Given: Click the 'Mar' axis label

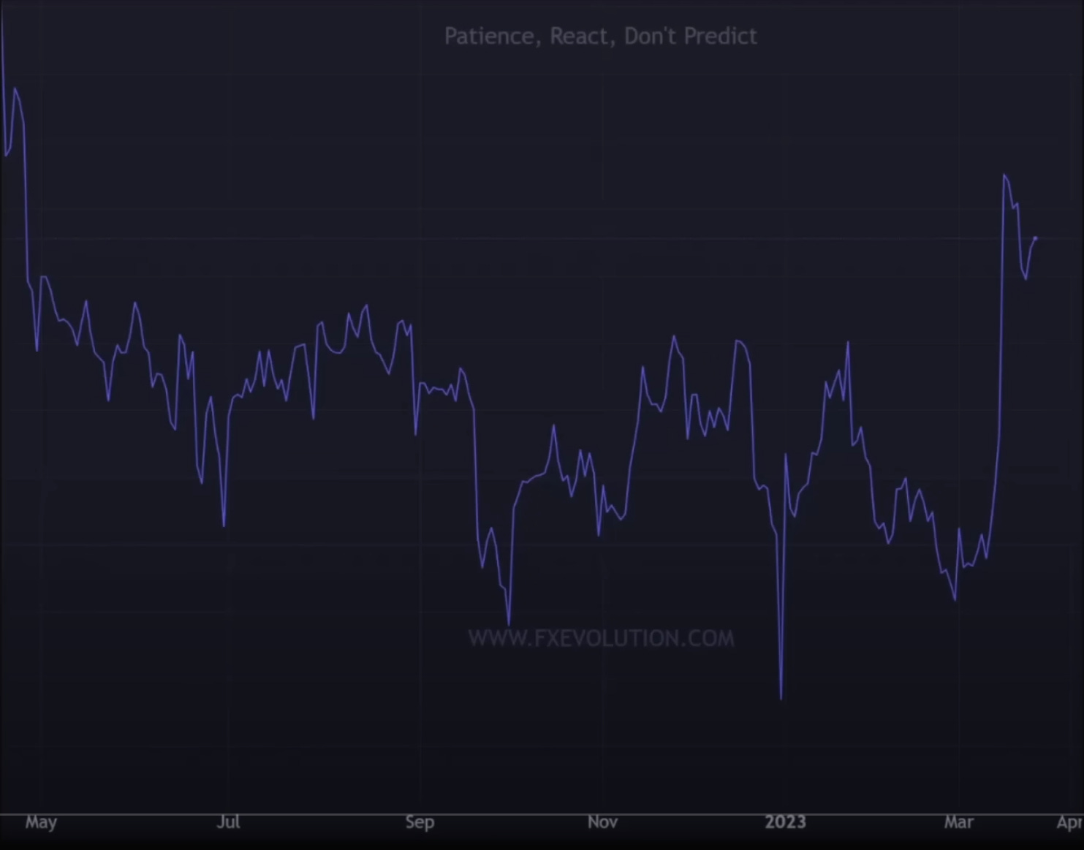Looking at the screenshot, I should (x=958, y=822).
